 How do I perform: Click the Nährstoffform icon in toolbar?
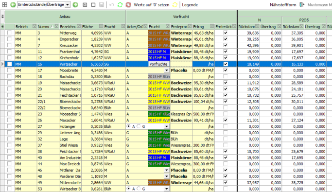(302, 5)
